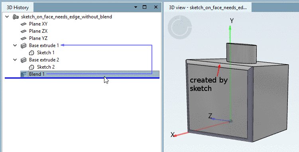
Task: Collapse the Base extrude 2 node
Action: click(15, 60)
